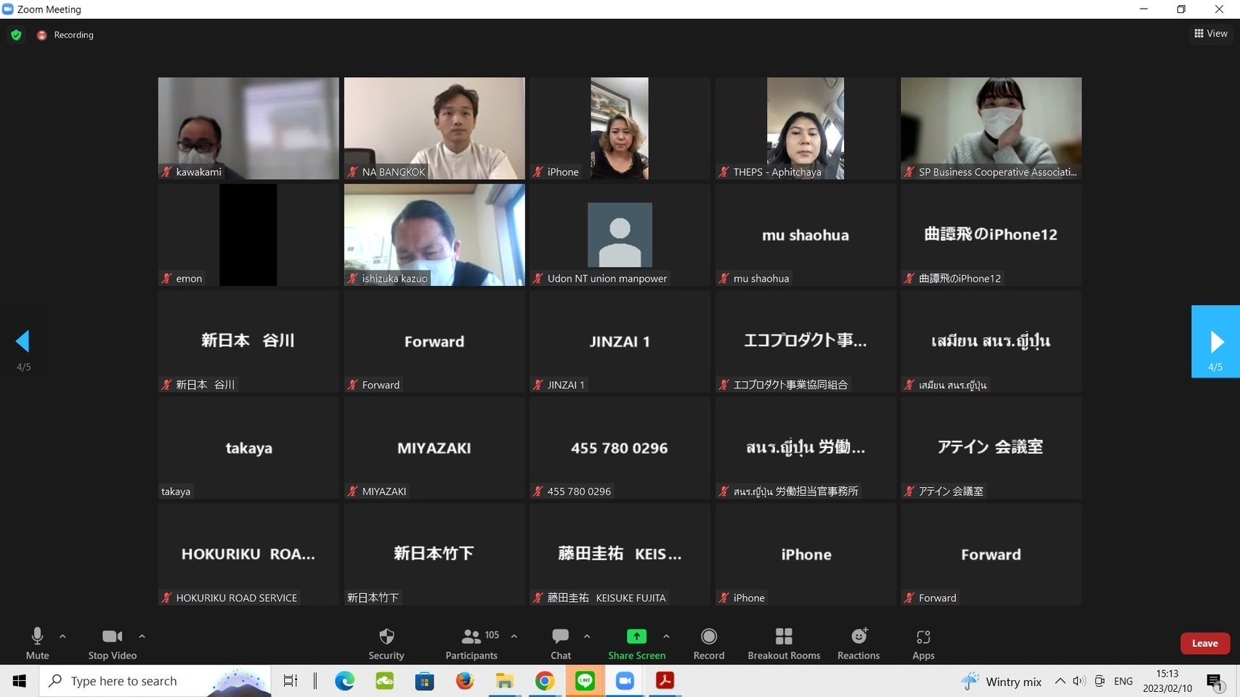Select the 455 780 0296 participant tile

pos(620,448)
